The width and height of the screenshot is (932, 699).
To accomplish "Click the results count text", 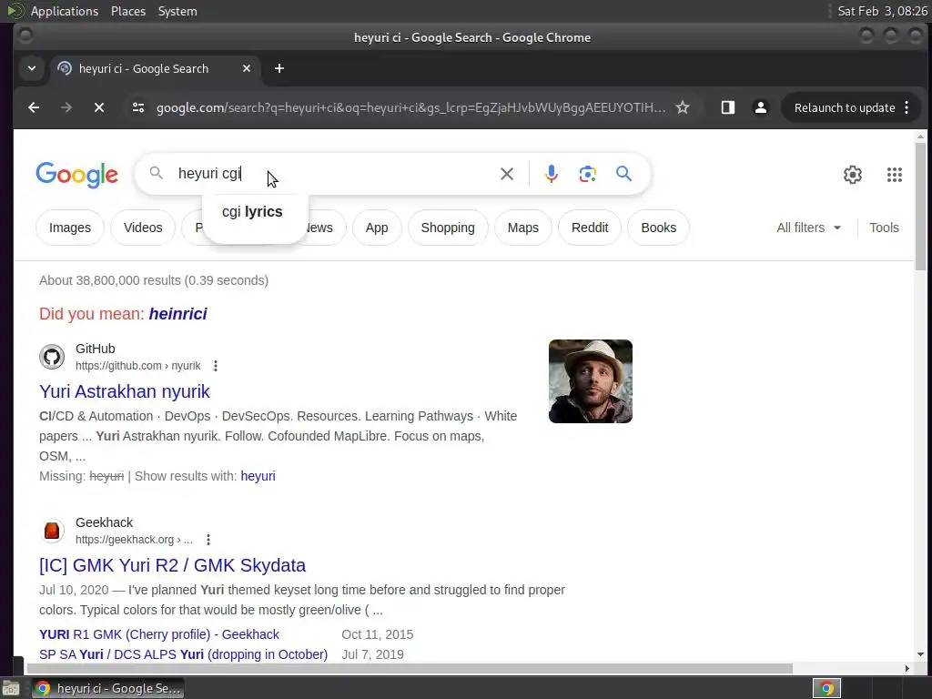I will point(154,280).
